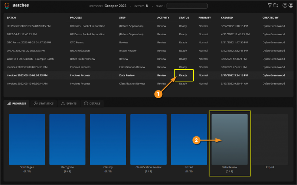Click inside the Search input field
Image resolution: width=297 pixels, height=185 pixels.
click(x=187, y=6)
